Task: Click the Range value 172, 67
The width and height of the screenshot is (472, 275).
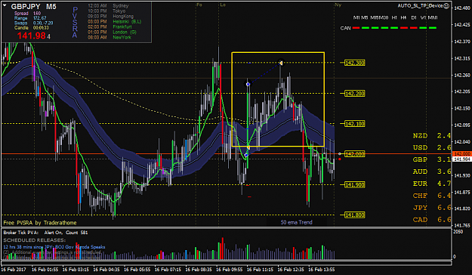Action: (x=40, y=18)
